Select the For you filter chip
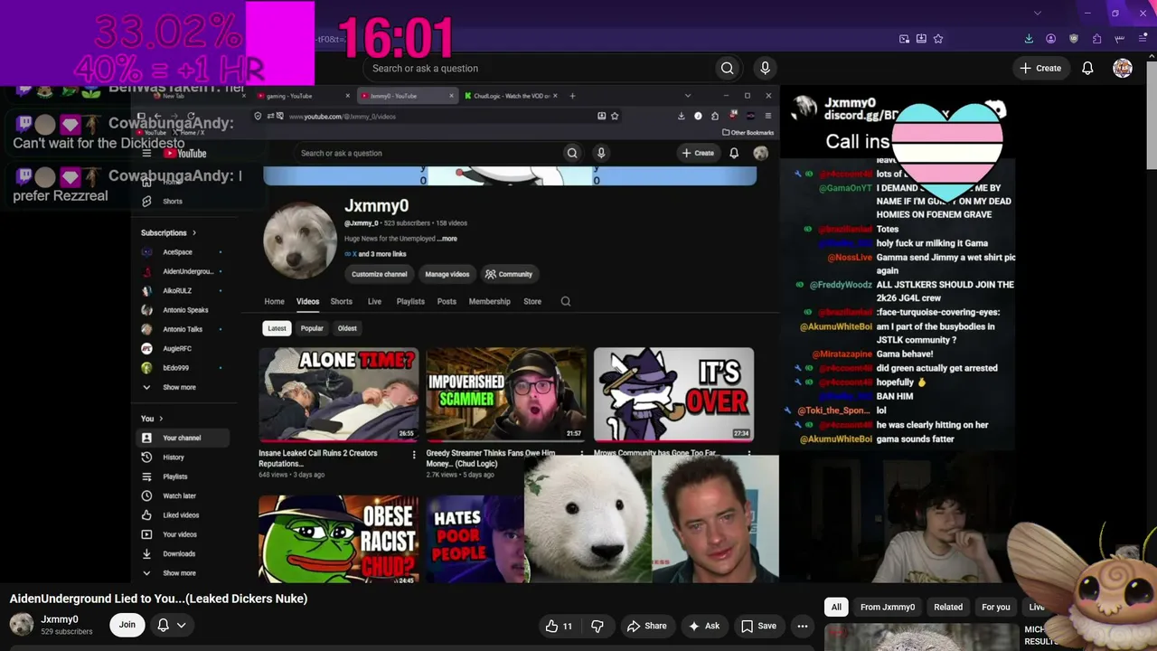The width and height of the screenshot is (1157, 651). pos(996,608)
